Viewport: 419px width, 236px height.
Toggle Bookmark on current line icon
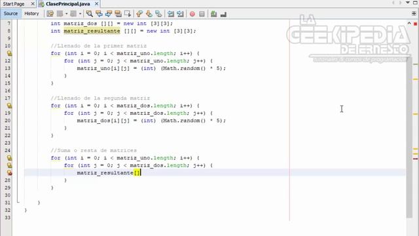click(158, 14)
